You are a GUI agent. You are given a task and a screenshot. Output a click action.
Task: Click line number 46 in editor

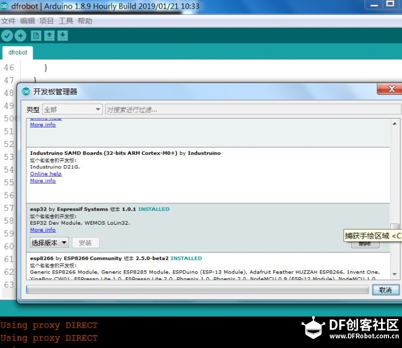(x=9, y=68)
